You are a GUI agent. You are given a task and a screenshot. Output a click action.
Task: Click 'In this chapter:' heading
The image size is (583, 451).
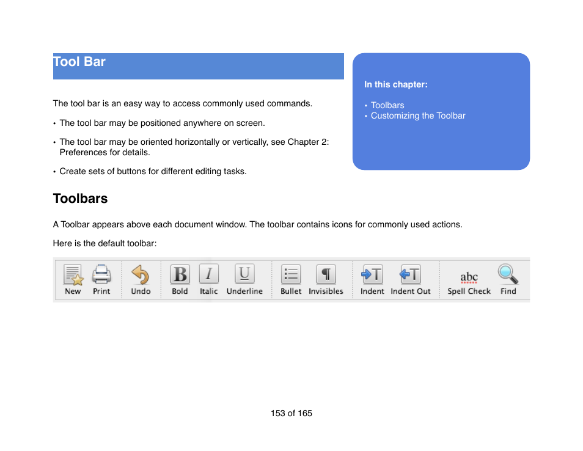click(396, 84)
